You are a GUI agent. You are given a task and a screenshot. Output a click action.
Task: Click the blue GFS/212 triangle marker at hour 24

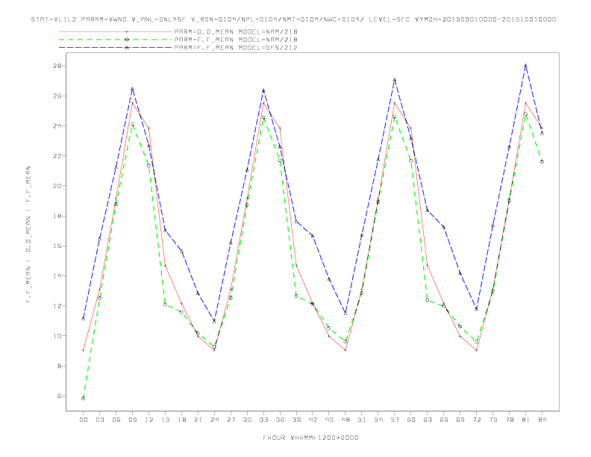(214, 321)
